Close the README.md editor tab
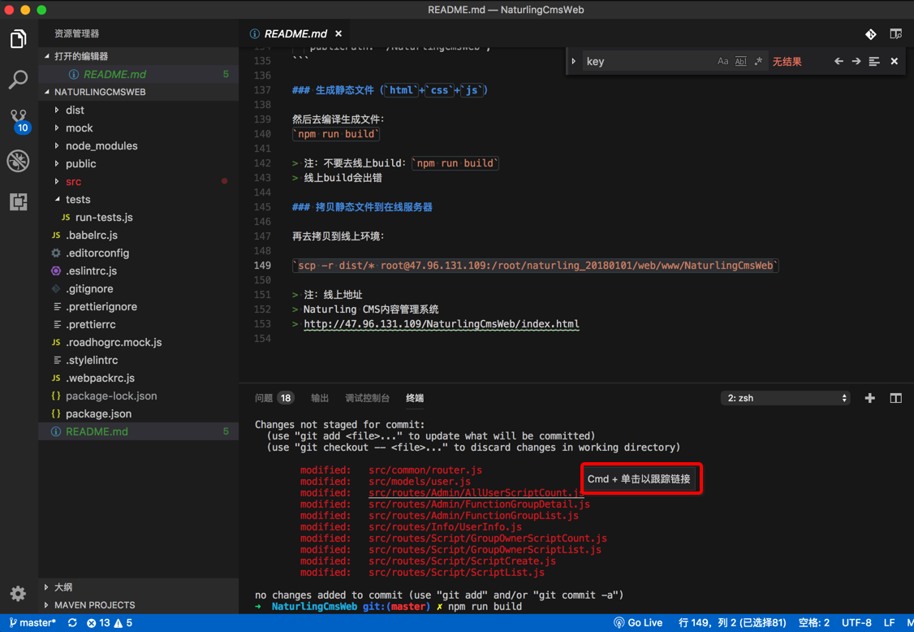This screenshot has width=914, height=632. coord(338,34)
